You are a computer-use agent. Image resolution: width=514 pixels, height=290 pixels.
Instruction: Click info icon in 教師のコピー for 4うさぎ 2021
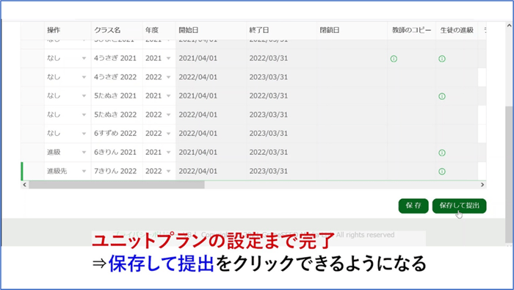[x=394, y=59]
